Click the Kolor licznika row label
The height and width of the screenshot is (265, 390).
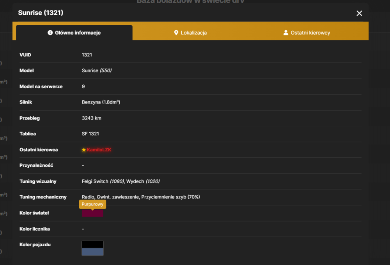(35, 229)
